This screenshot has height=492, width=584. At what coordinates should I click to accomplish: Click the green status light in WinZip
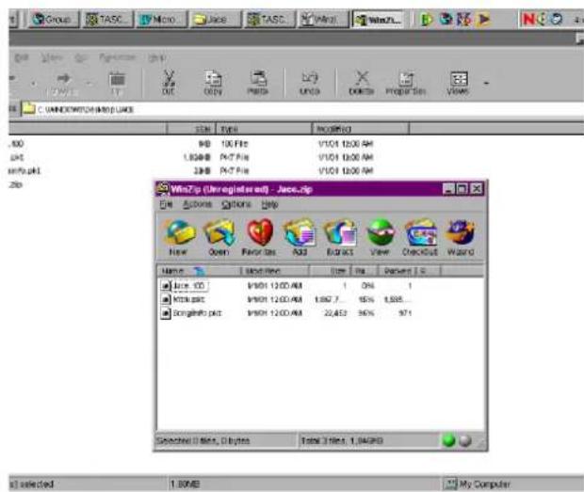(x=448, y=440)
